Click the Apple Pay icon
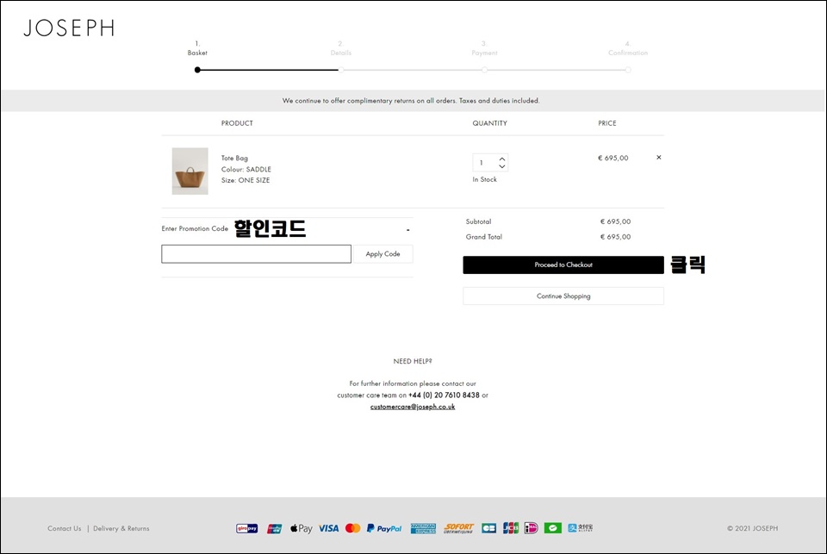Image resolution: width=827 pixels, height=554 pixels. (x=302, y=528)
